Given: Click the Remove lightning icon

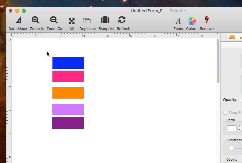Looking at the screenshot, I should click(x=207, y=20).
